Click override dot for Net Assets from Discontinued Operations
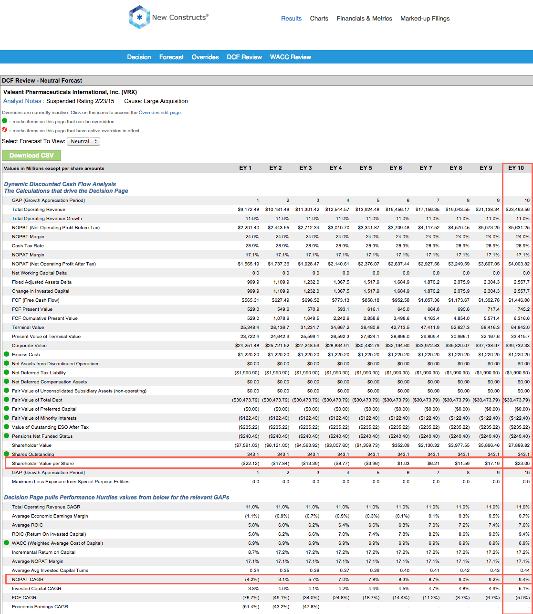The height and width of the screenshot is (614, 533). coord(6,363)
